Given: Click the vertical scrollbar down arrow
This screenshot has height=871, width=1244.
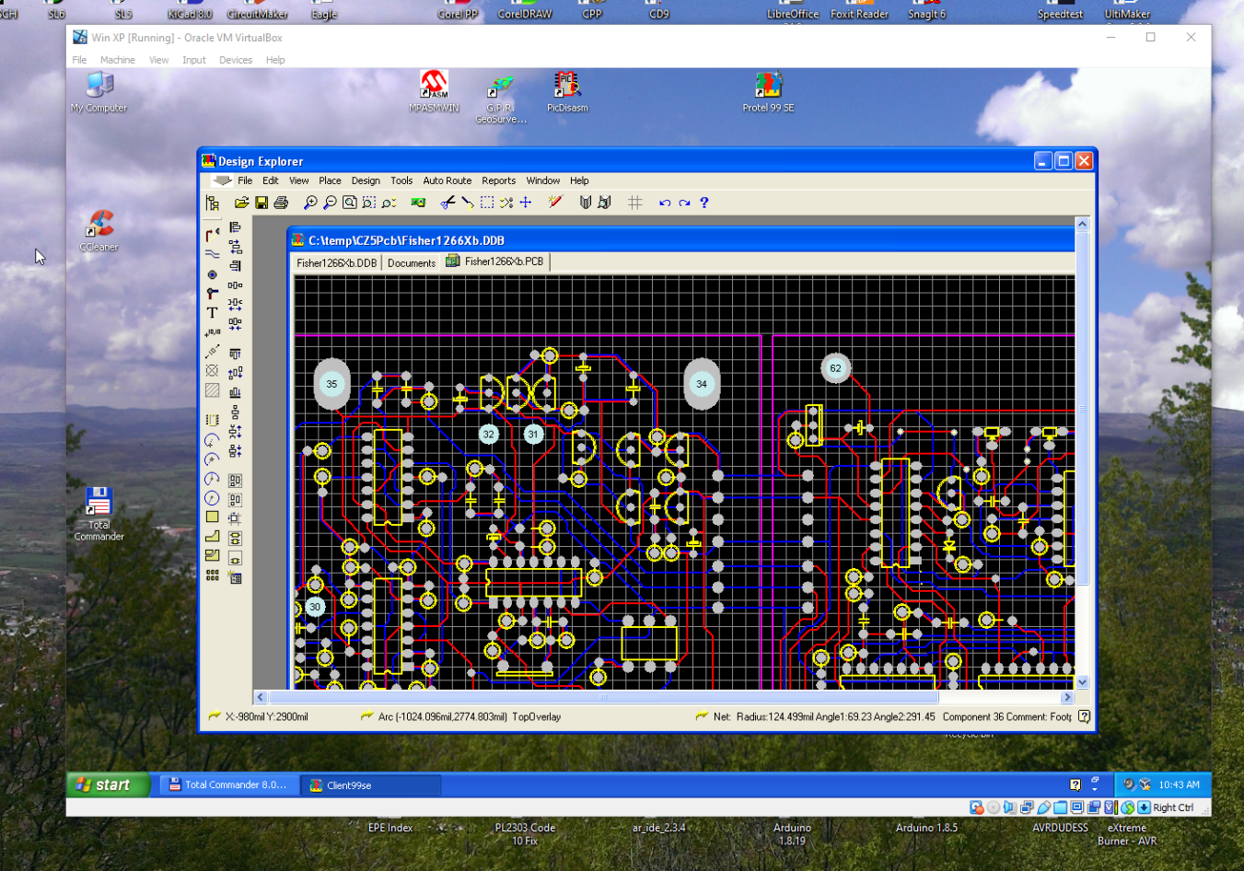Looking at the screenshot, I should 1082,682.
